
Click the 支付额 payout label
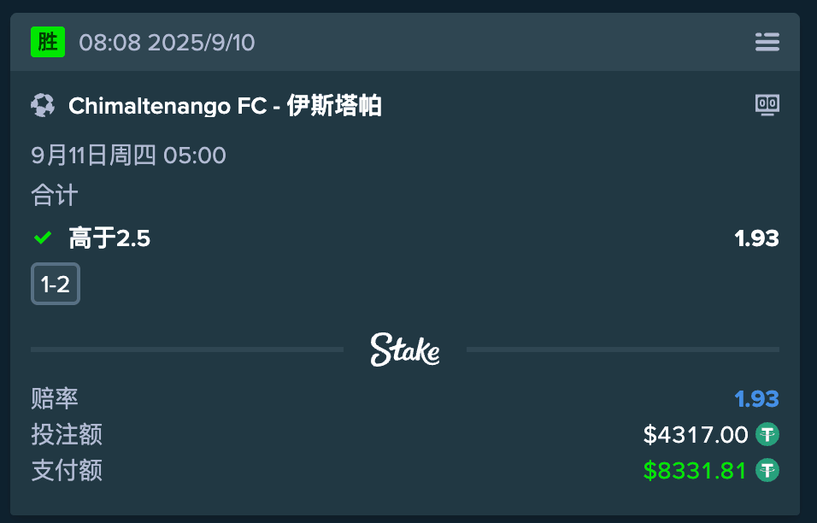pyautogui.click(x=67, y=470)
